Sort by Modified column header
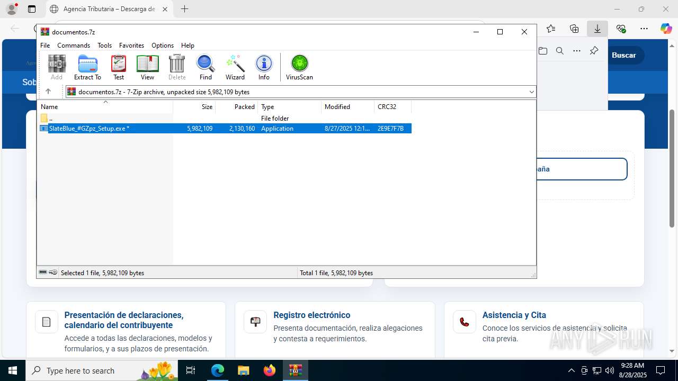Image resolution: width=678 pixels, height=381 pixels. 348,106
